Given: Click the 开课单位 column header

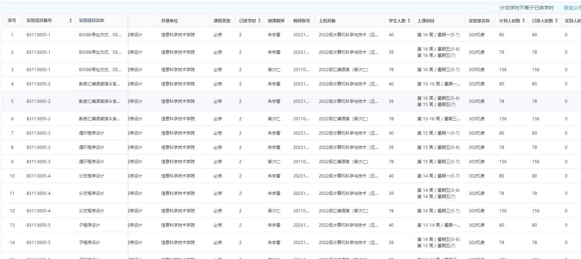Looking at the screenshot, I should click(x=170, y=21).
